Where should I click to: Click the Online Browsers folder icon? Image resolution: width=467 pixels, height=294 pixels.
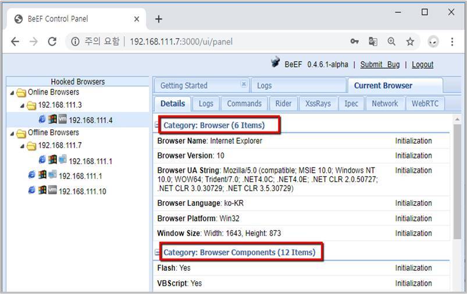click(x=21, y=93)
